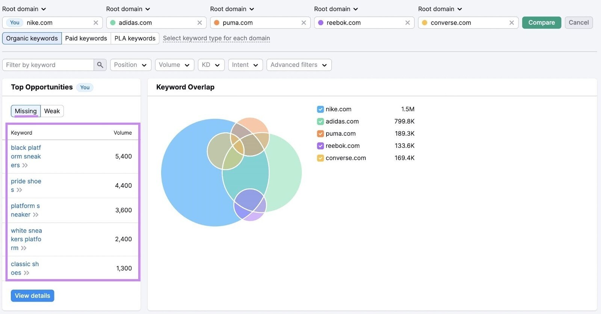601x314 pixels.
Task: Click the 799.8K value for adidas.com
Action: pyautogui.click(x=405, y=122)
